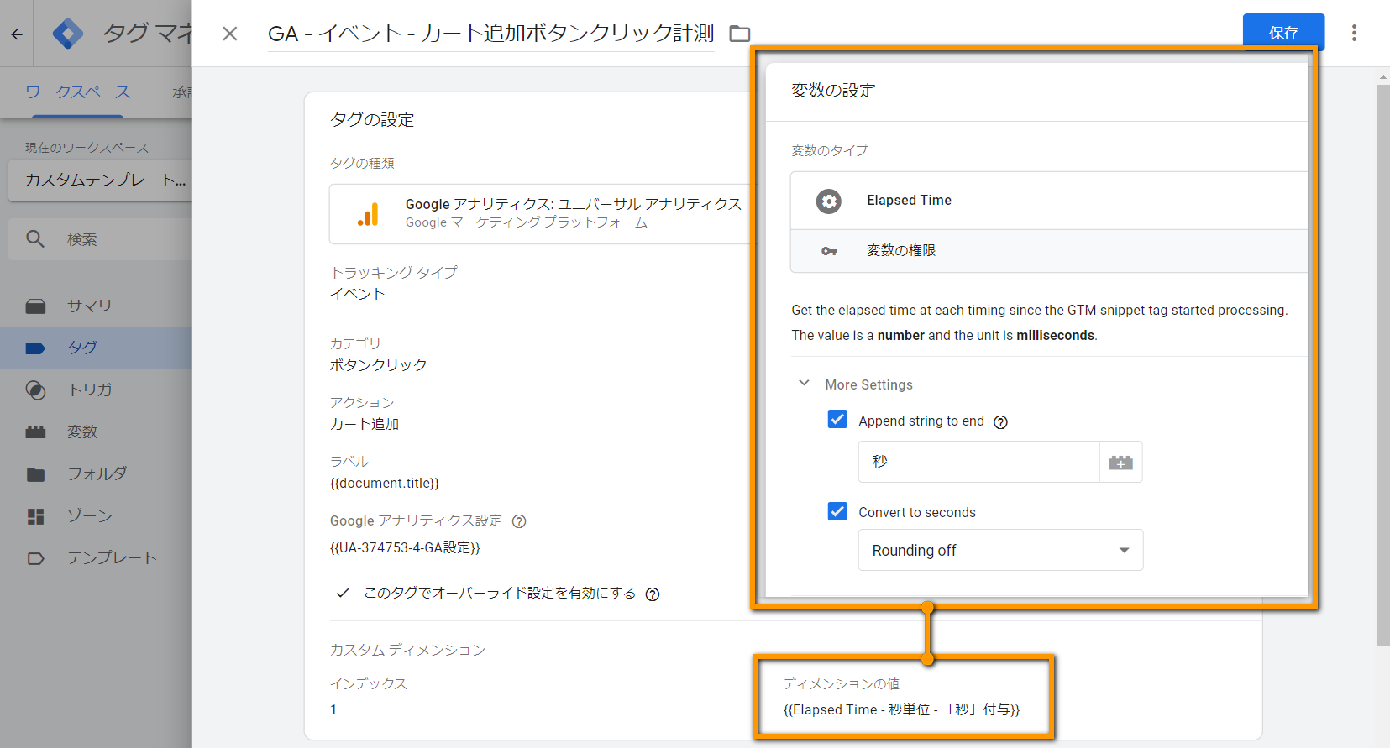The width and height of the screenshot is (1390, 748).
Task: Click help icon next to Append string
Action: pos(1000,422)
